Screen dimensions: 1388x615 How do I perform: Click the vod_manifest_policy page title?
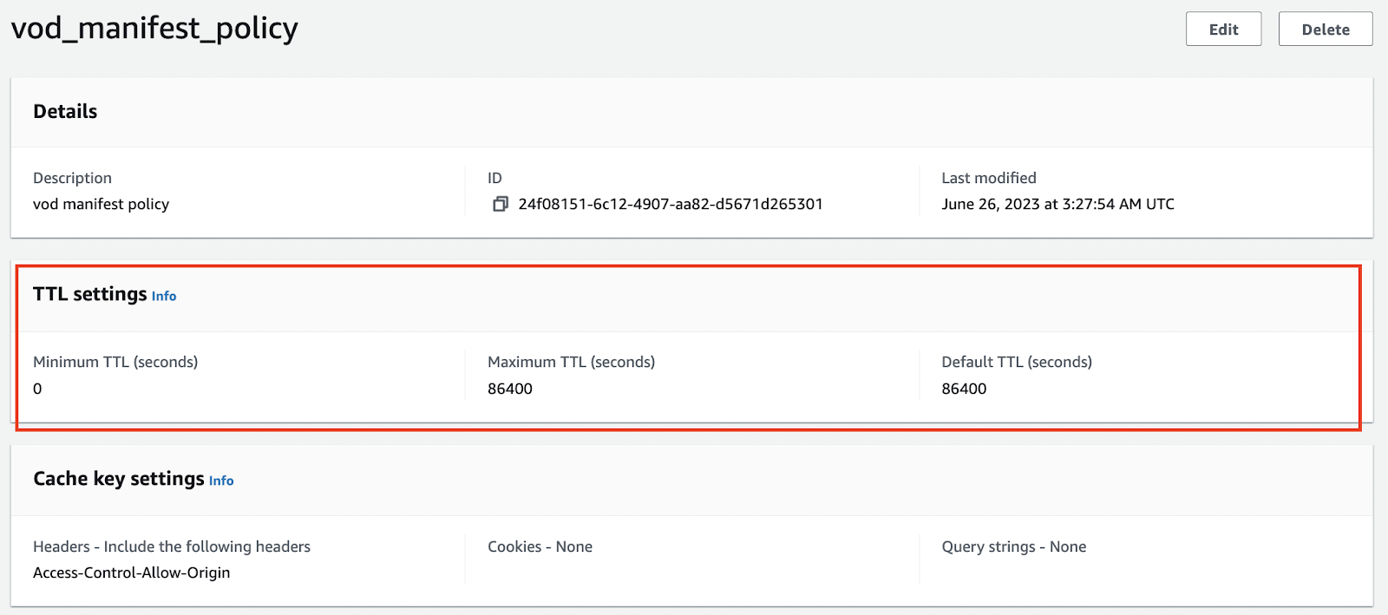[x=154, y=29]
